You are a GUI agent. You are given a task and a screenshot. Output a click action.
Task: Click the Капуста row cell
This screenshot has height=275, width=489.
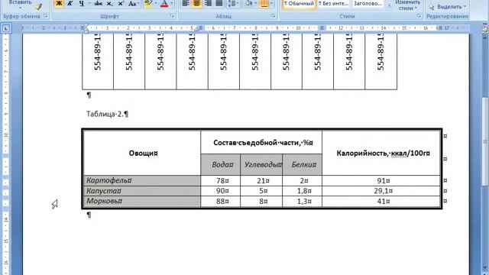[x=142, y=191]
